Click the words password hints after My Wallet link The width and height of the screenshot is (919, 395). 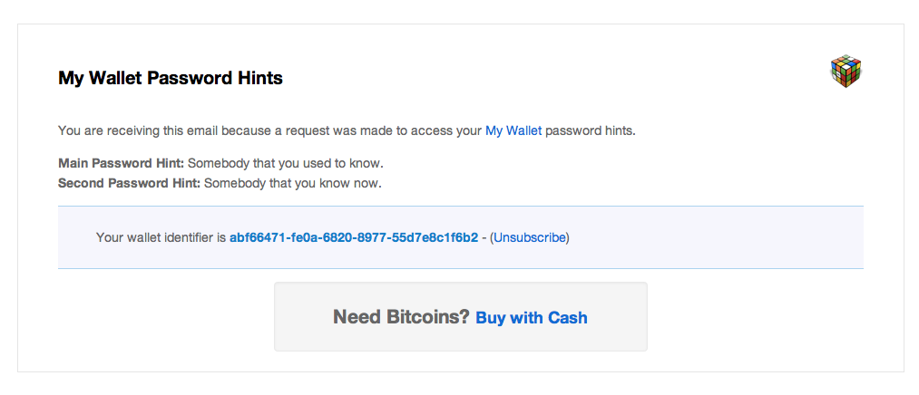point(591,130)
